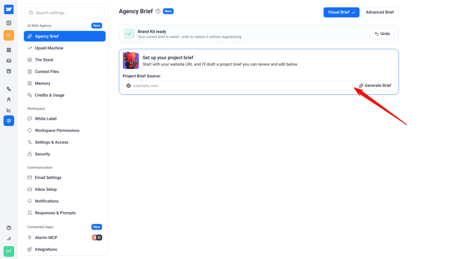Click the "Connected Apps" section header
The image size is (453, 259).
tap(40, 227)
